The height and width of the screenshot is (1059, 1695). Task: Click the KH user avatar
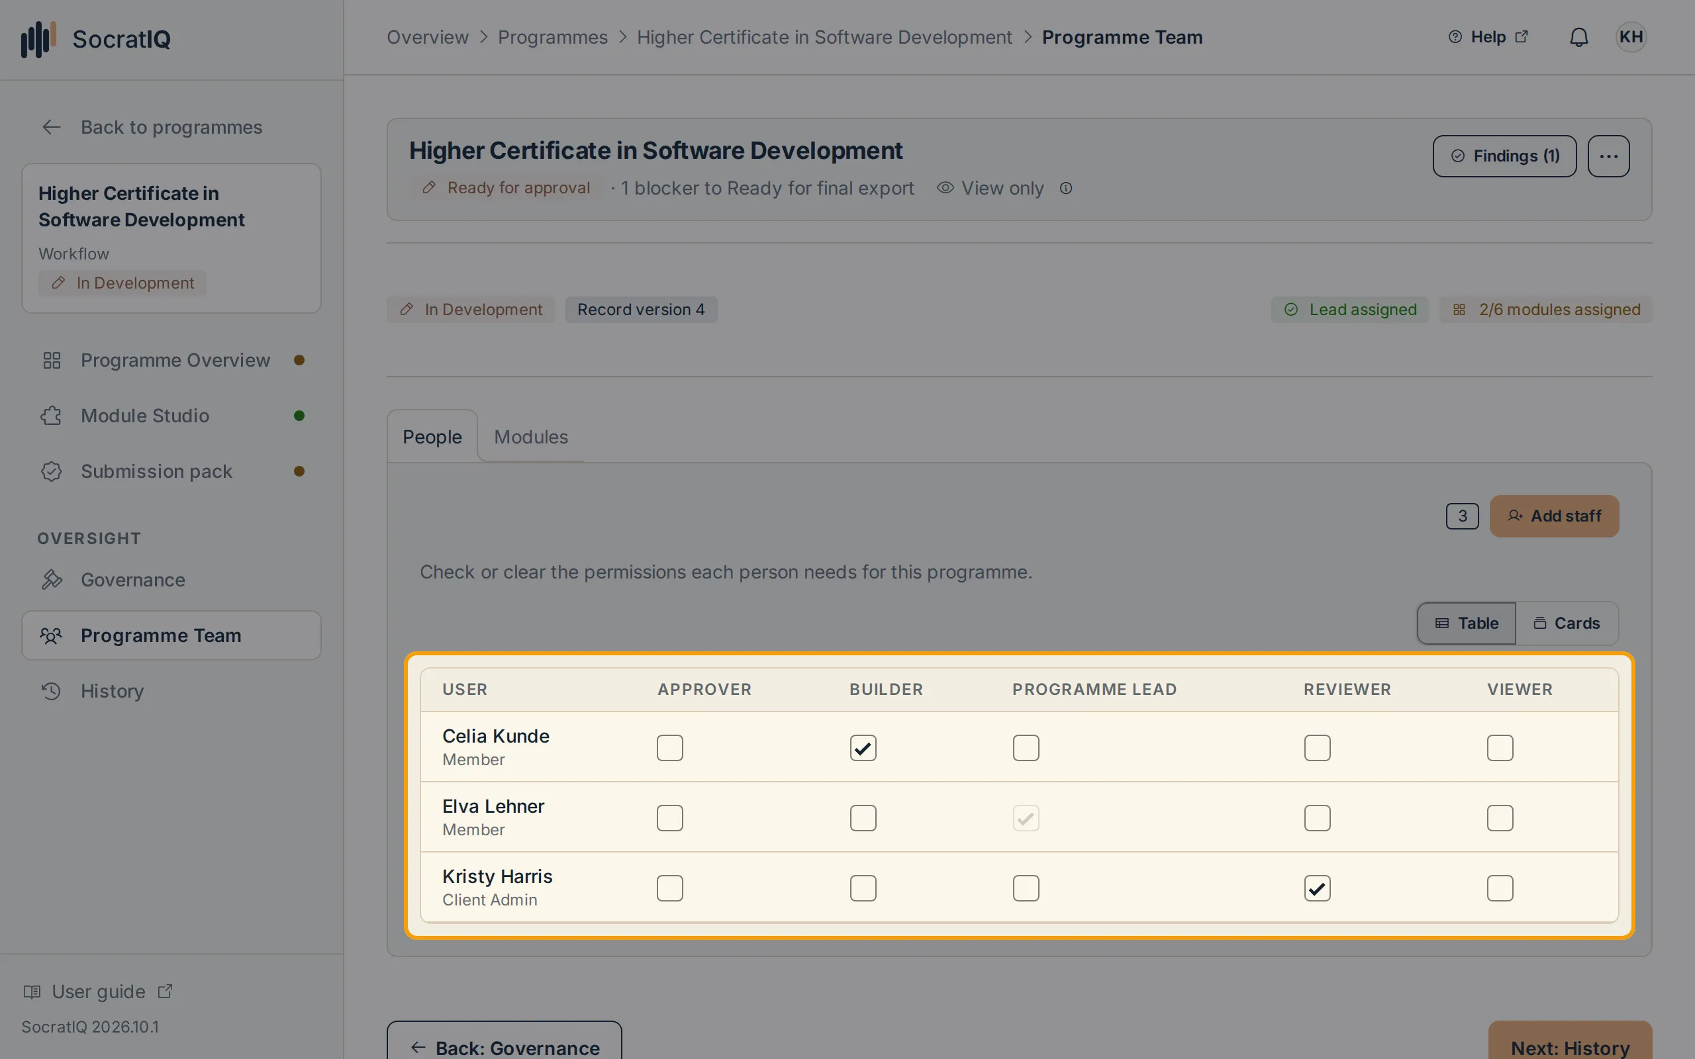pos(1631,37)
